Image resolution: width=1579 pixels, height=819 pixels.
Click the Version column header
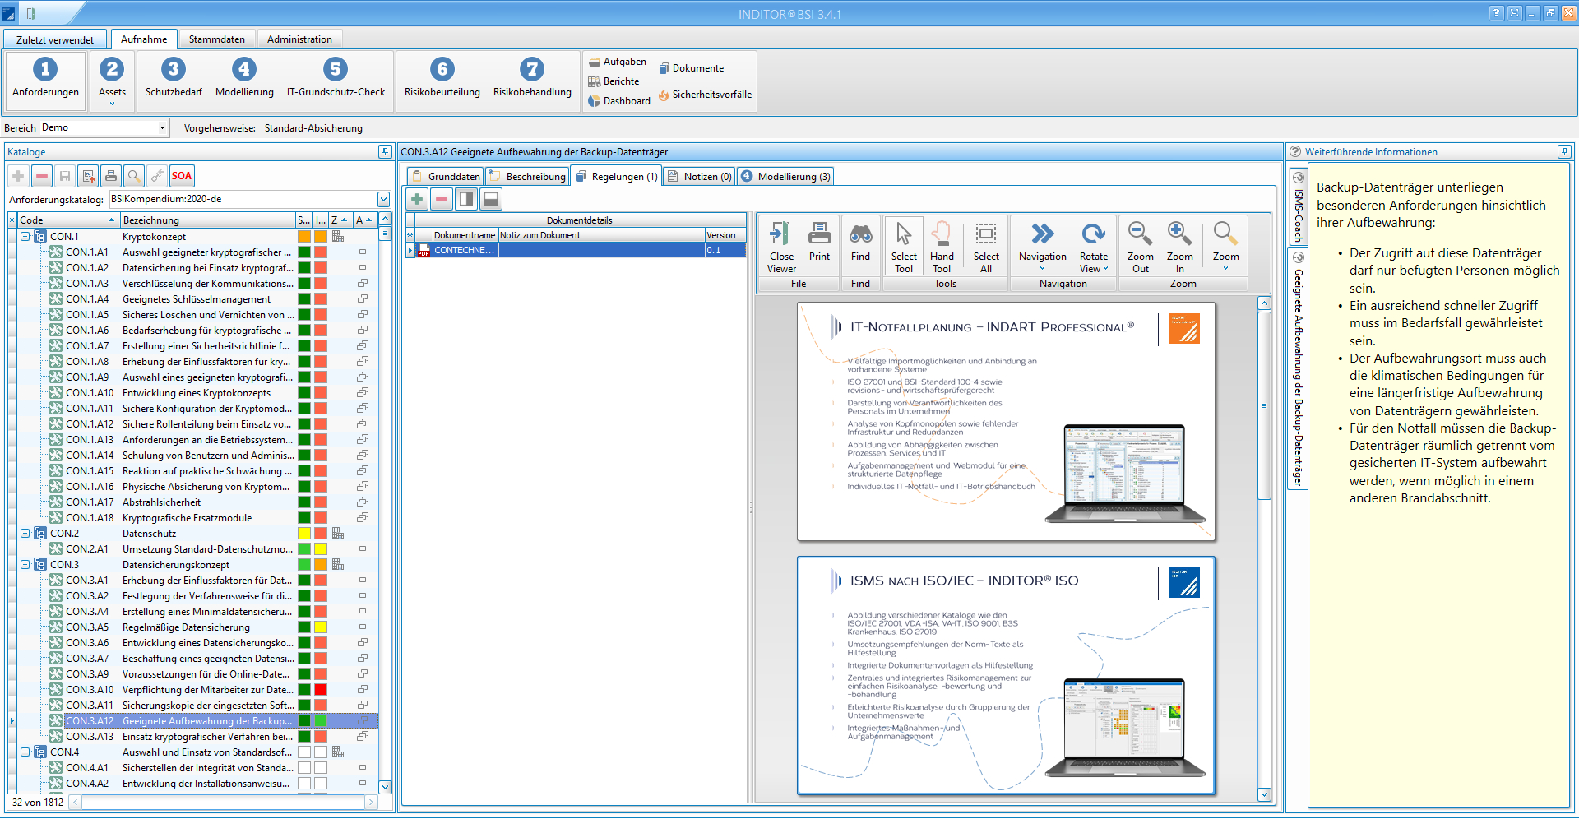[725, 235]
